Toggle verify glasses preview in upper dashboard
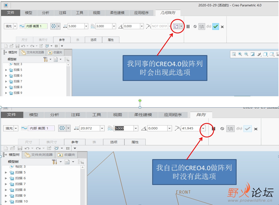Viewport: 279px width, 205px height. (x=209, y=26)
